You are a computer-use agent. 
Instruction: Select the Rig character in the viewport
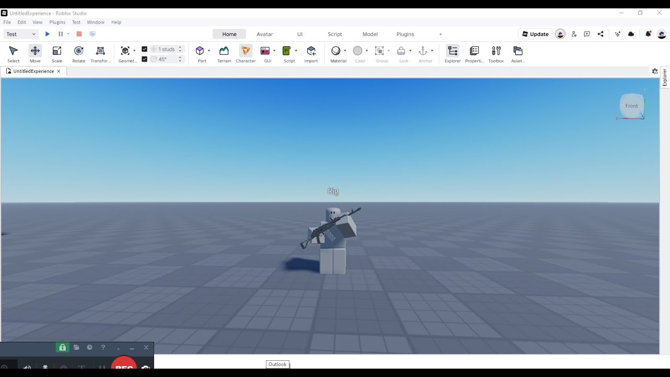pyautogui.click(x=332, y=240)
